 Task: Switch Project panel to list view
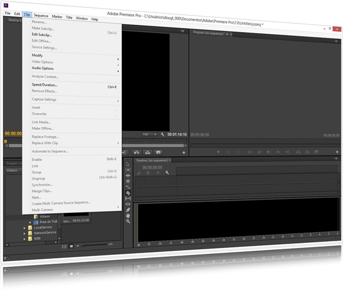click(x=64, y=246)
